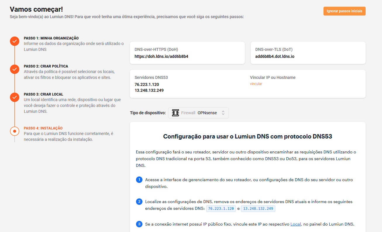The width and height of the screenshot is (382, 232).
Task: Click the OPNsense firewall icon
Action: click(175, 113)
